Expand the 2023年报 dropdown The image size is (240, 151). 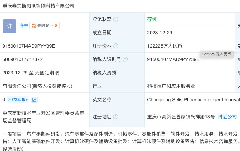point(18,100)
